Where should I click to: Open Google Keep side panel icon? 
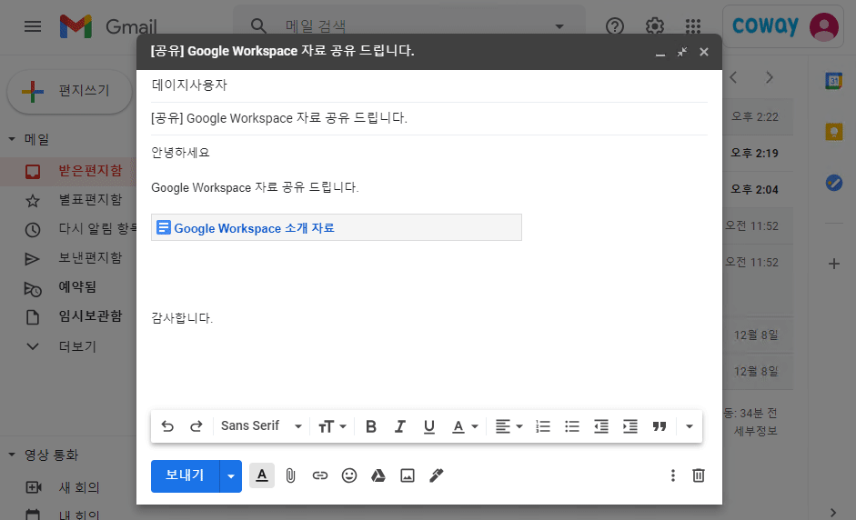coord(833,132)
